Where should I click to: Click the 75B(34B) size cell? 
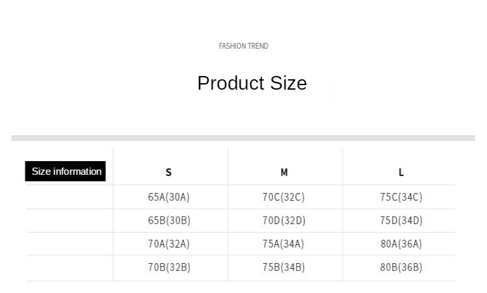[x=283, y=267]
